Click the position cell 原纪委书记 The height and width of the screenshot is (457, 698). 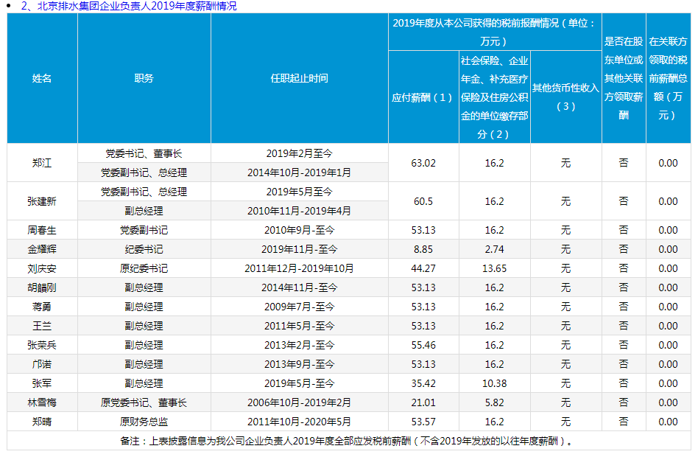[144, 269]
